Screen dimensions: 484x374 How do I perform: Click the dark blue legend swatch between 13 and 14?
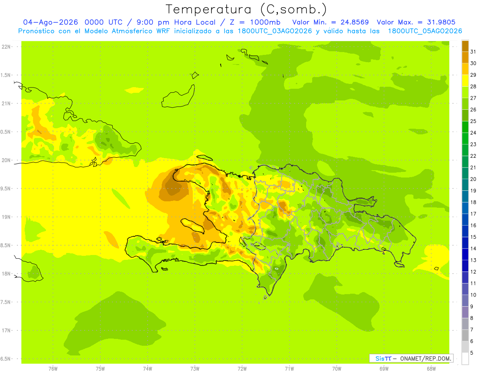click(x=465, y=254)
